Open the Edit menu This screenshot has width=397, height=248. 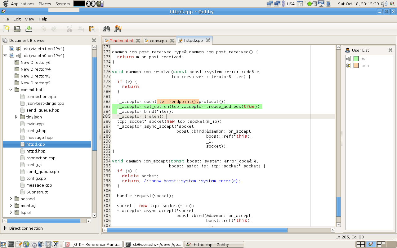(17, 19)
